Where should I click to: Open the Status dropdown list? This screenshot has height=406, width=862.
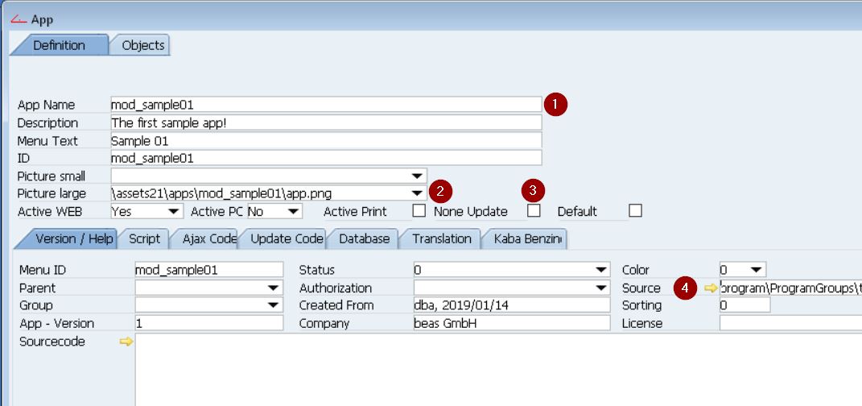click(x=601, y=270)
